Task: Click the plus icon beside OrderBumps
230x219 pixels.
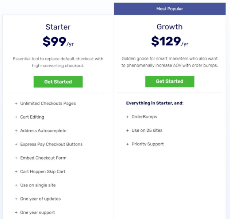Action: coord(127,117)
